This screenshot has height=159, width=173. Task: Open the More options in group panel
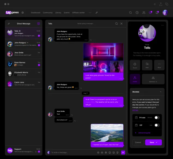coord(159,65)
